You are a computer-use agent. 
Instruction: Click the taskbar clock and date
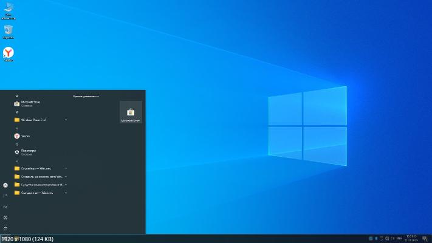[411, 238]
